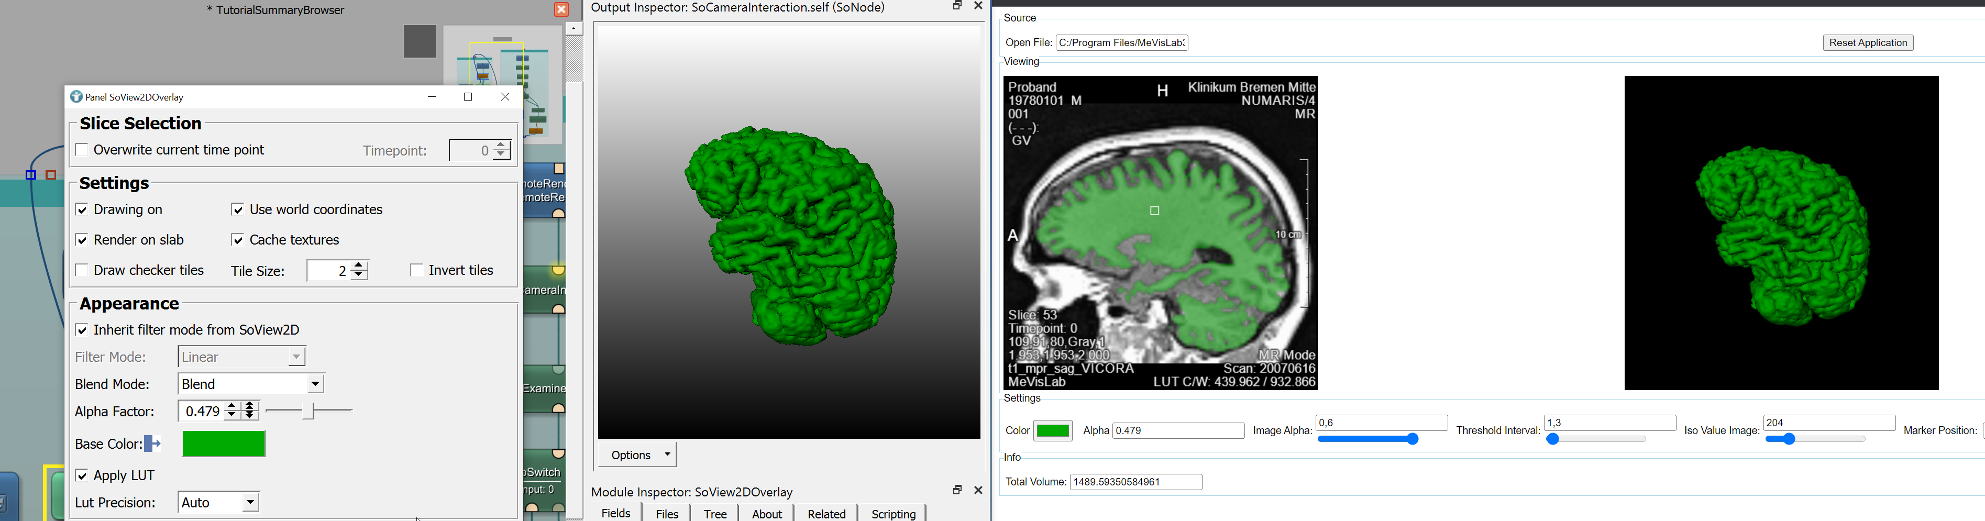The width and height of the screenshot is (1985, 521).
Task: Open the Related tab
Action: point(826,513)
